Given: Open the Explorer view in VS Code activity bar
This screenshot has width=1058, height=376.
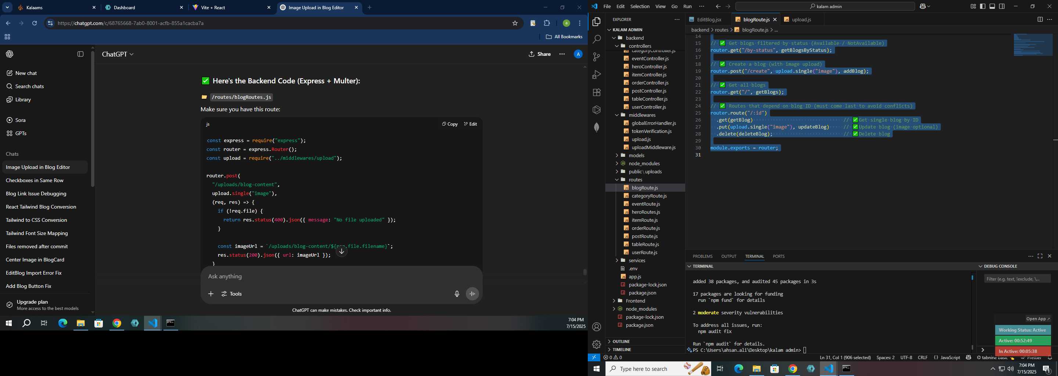Looking at the screenshot, I should [x=596, y=22].
